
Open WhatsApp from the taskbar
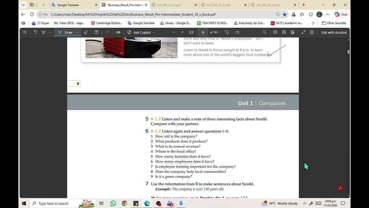click(x=113, y=203)
